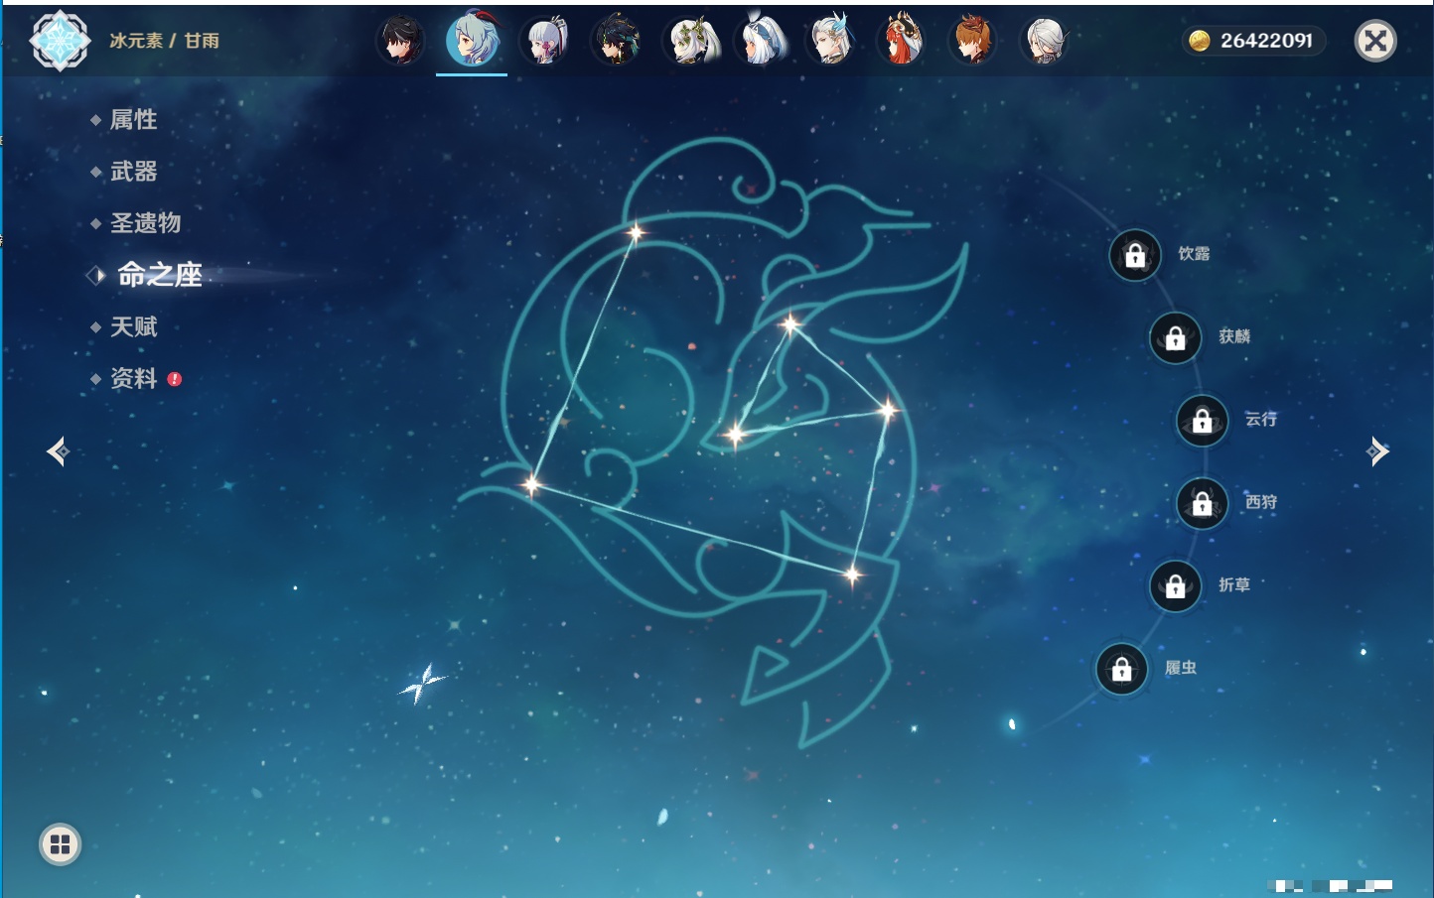Image resolution: width=1434 pixels, height=898 pixels.
Task: Switch to the 属性 attributes tab
Action: click(133, 120)
